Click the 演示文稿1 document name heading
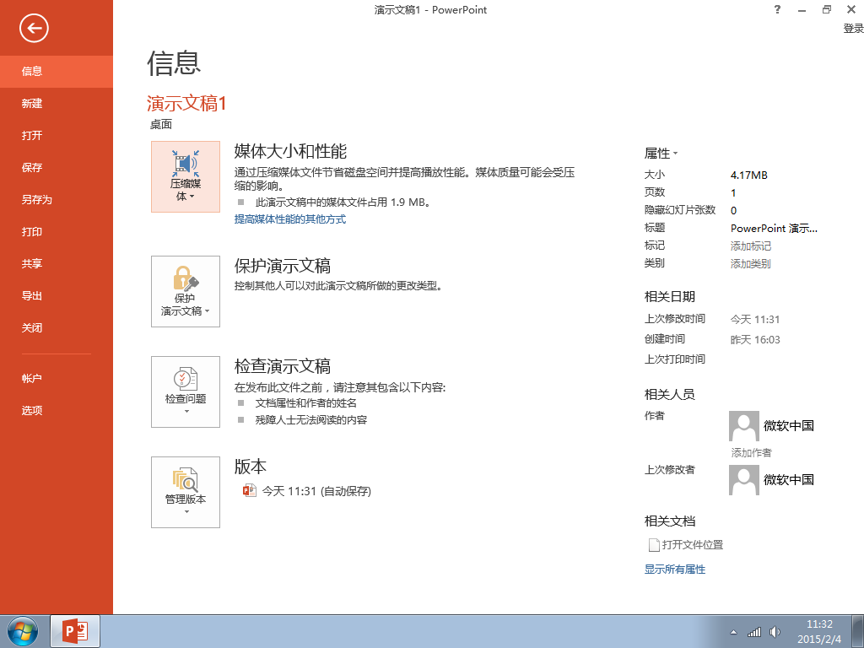This screenshot has height=648, width=864. point(186,103)
